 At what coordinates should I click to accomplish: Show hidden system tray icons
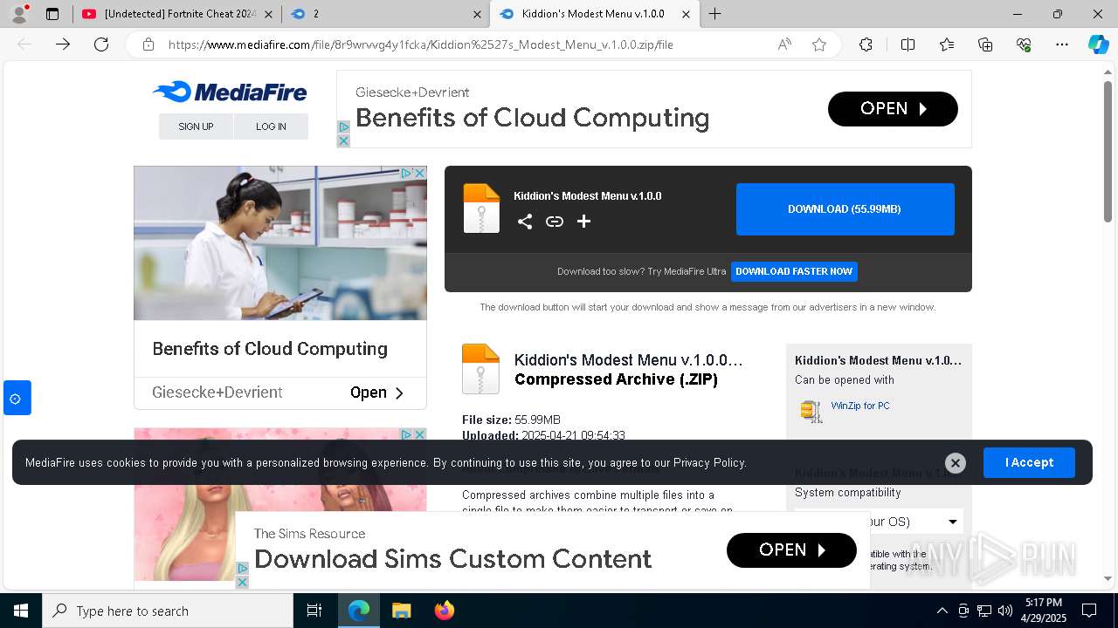coord(942,611)
